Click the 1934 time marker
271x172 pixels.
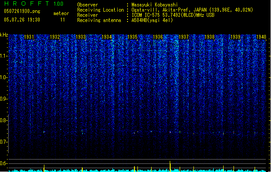coord(106,37)
